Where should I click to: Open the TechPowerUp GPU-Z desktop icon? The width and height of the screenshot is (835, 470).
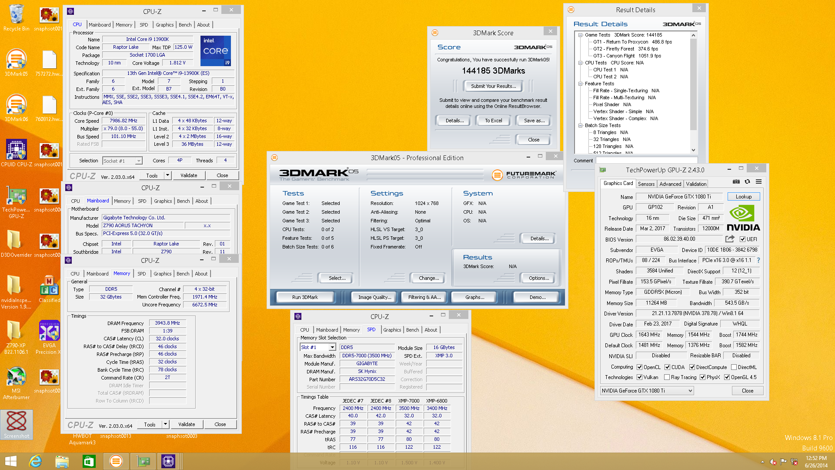tap(17, 202)
